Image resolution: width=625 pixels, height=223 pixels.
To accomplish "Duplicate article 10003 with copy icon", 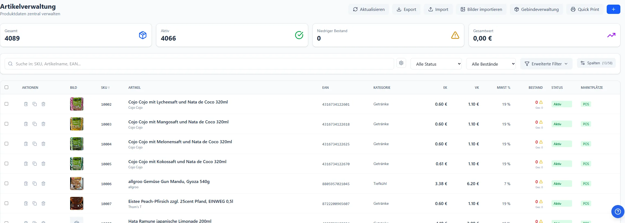I will coord(35,124).
